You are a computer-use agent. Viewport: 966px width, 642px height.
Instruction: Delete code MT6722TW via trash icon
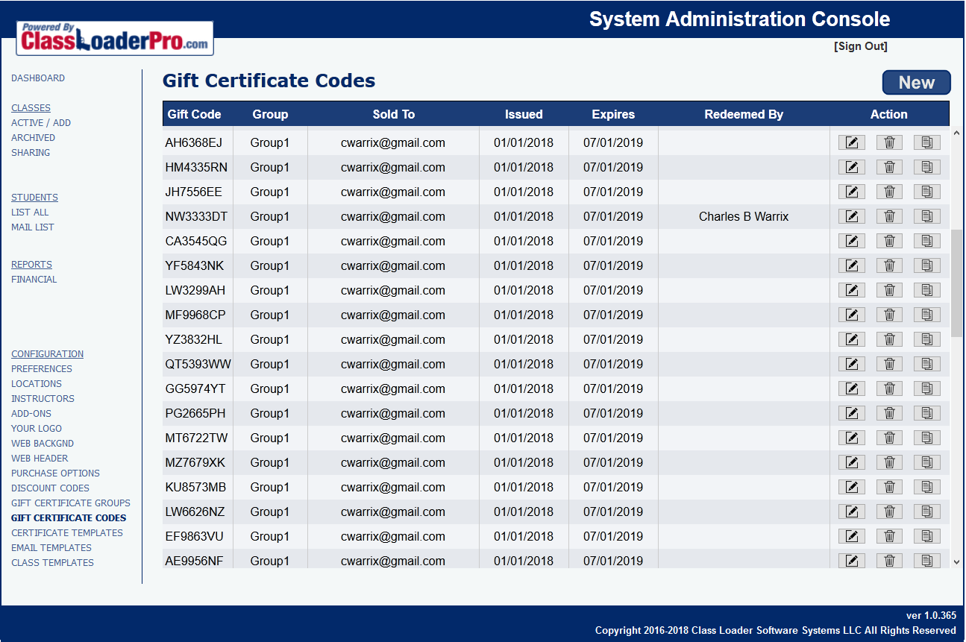(889, 438)
